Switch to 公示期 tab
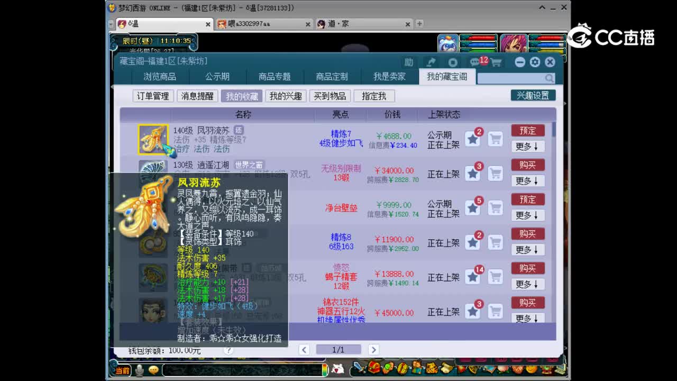The width and height of the screenshot is (677, 381). tap(217, 77)
